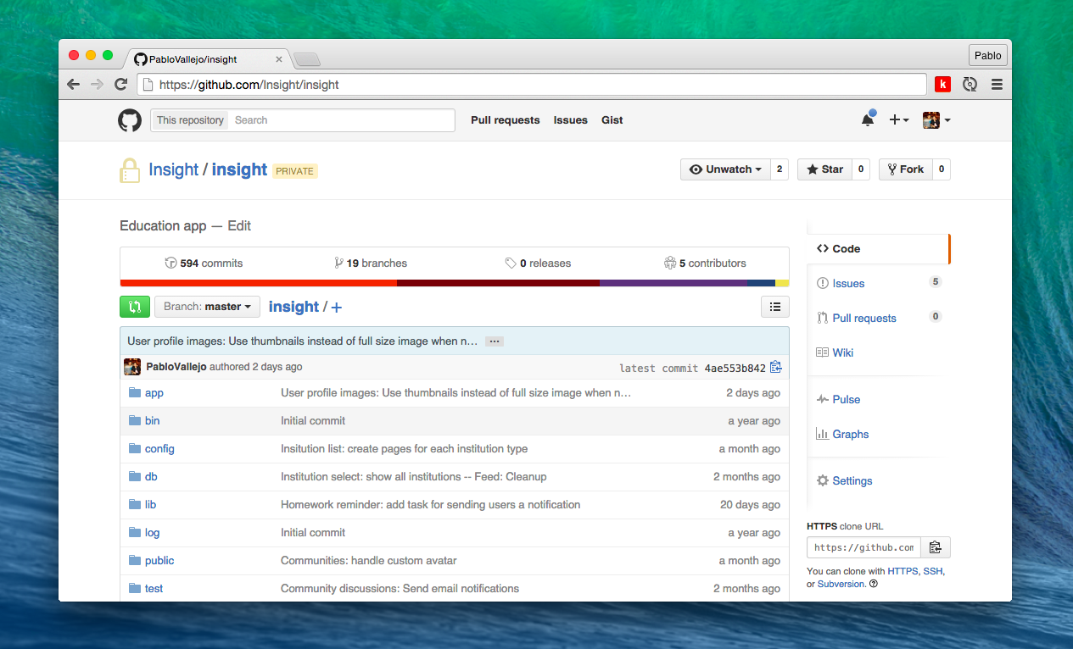Click the list view toggle button

[775, 307]
